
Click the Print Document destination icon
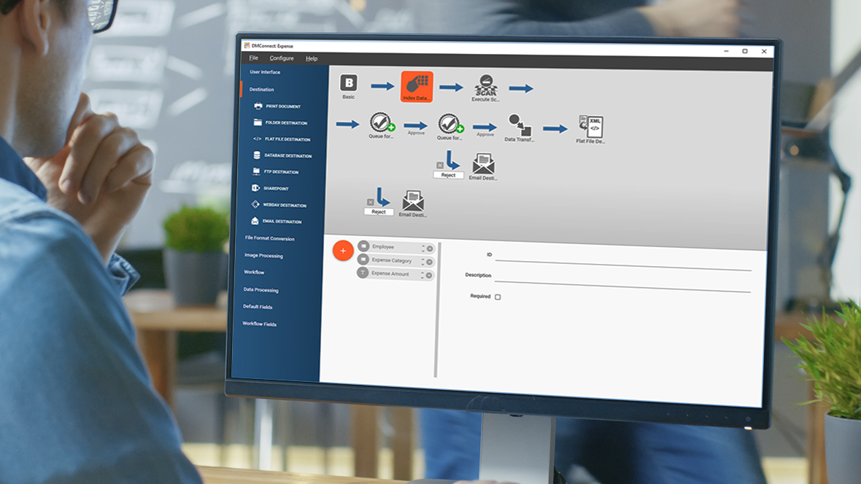[x=257, y=106]
